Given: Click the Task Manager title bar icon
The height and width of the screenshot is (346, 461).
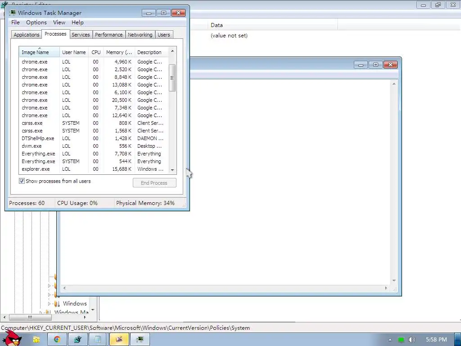Looking at the screenshot, I should click(x=13, y=13).
